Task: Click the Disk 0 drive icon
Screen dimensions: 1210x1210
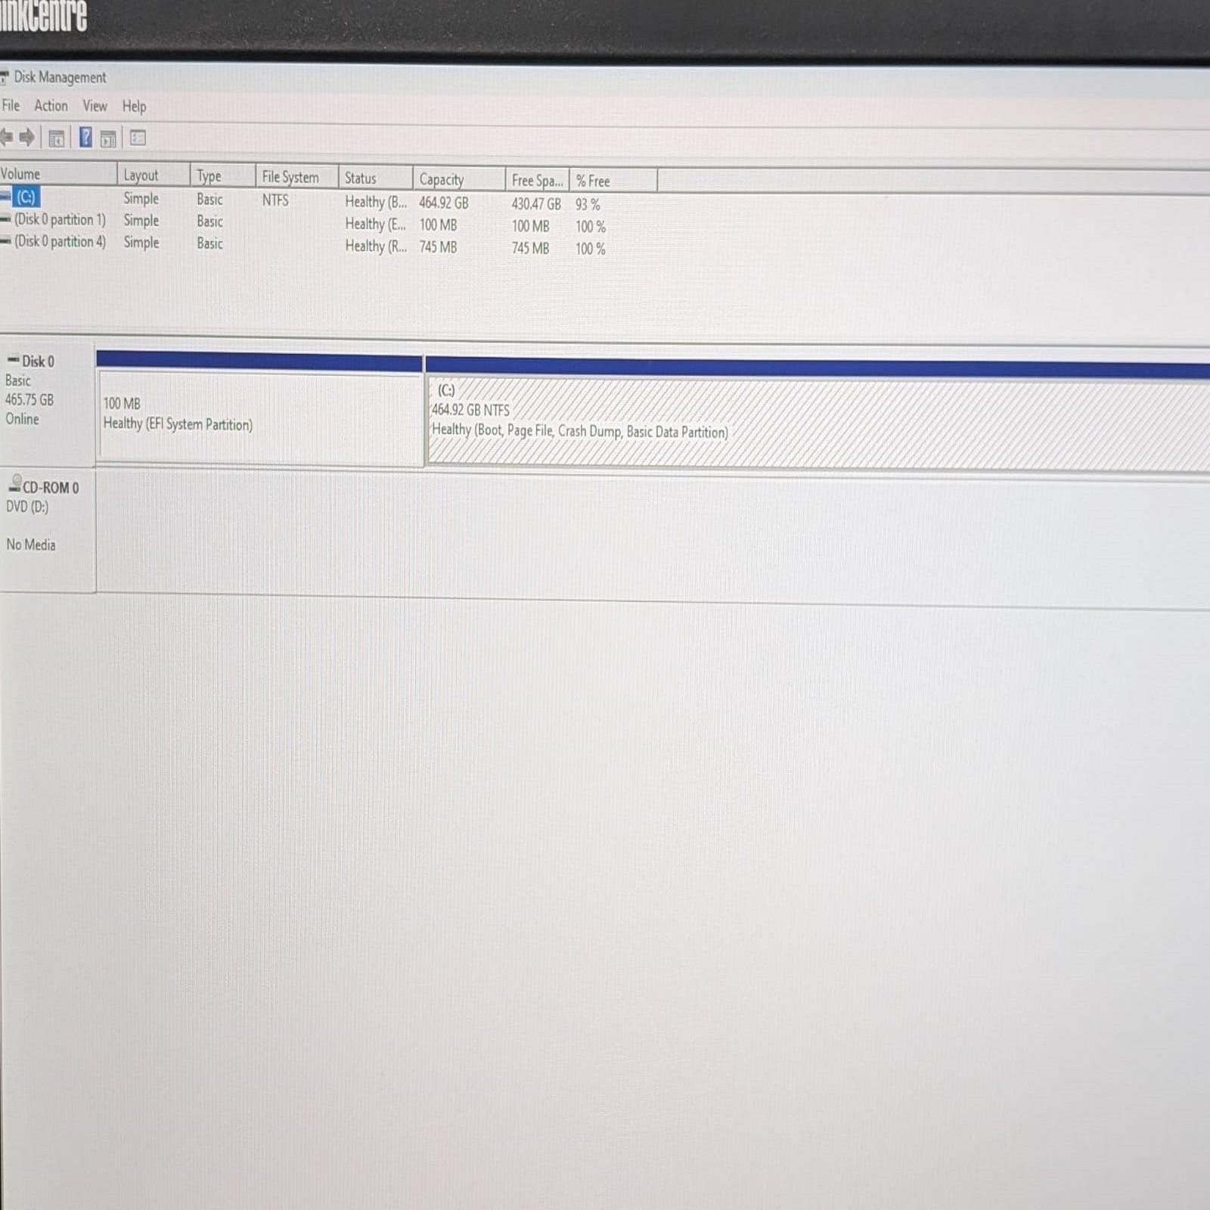Action: [x=11, y=361]
